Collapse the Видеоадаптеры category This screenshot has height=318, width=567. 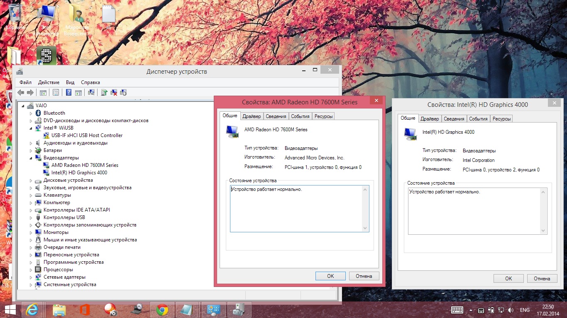tap(31, 158)
